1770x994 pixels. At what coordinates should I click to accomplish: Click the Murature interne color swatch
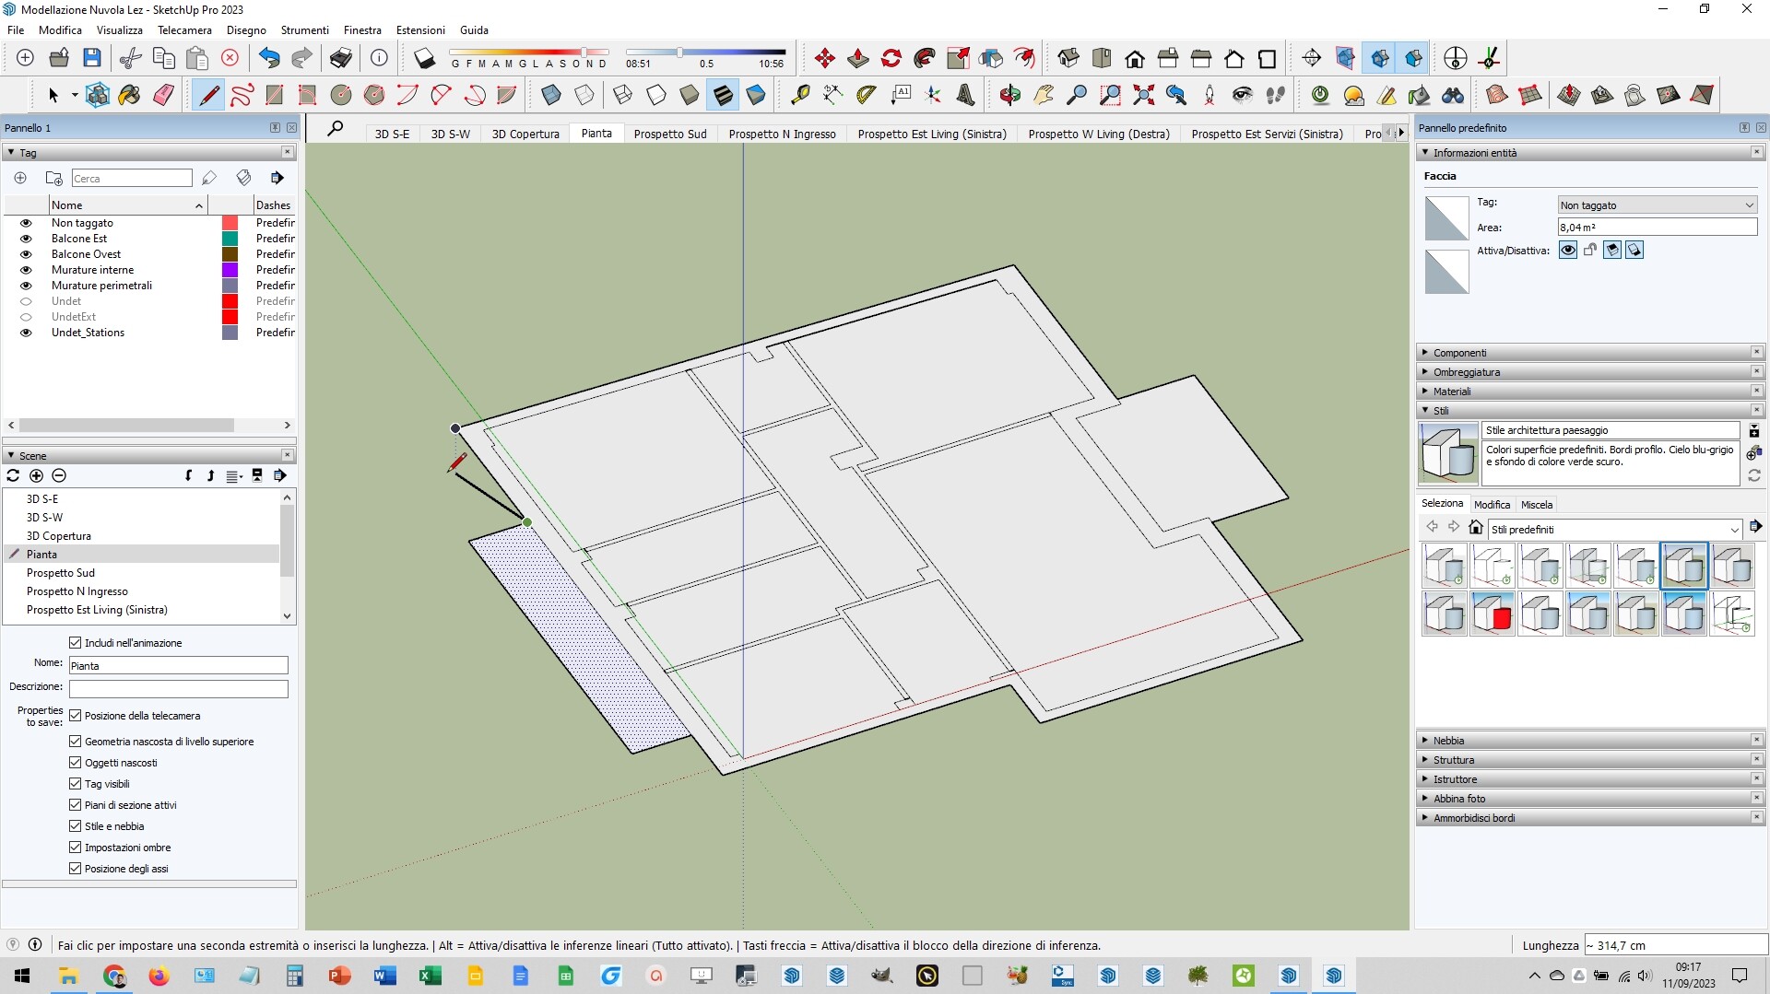[230, 270]
